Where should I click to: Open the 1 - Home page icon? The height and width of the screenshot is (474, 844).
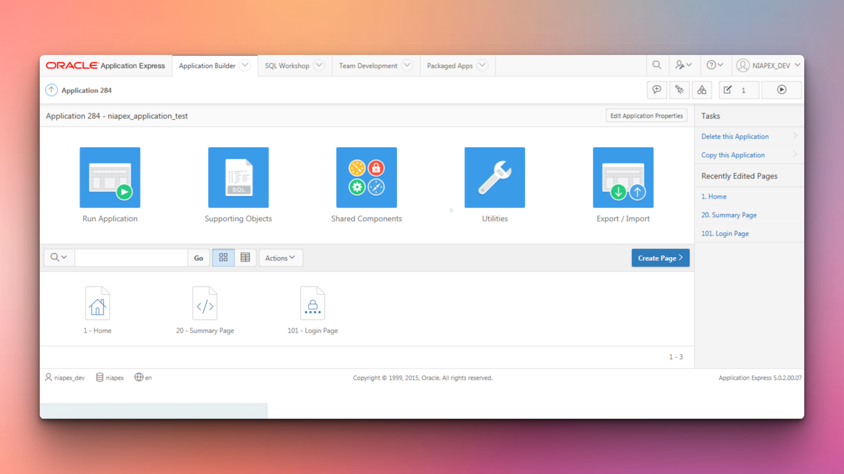(x=97, y=303)
